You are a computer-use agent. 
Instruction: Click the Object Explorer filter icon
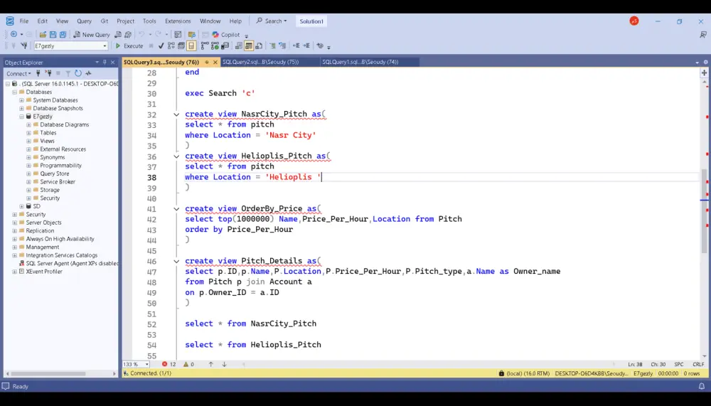coord(68,73)
